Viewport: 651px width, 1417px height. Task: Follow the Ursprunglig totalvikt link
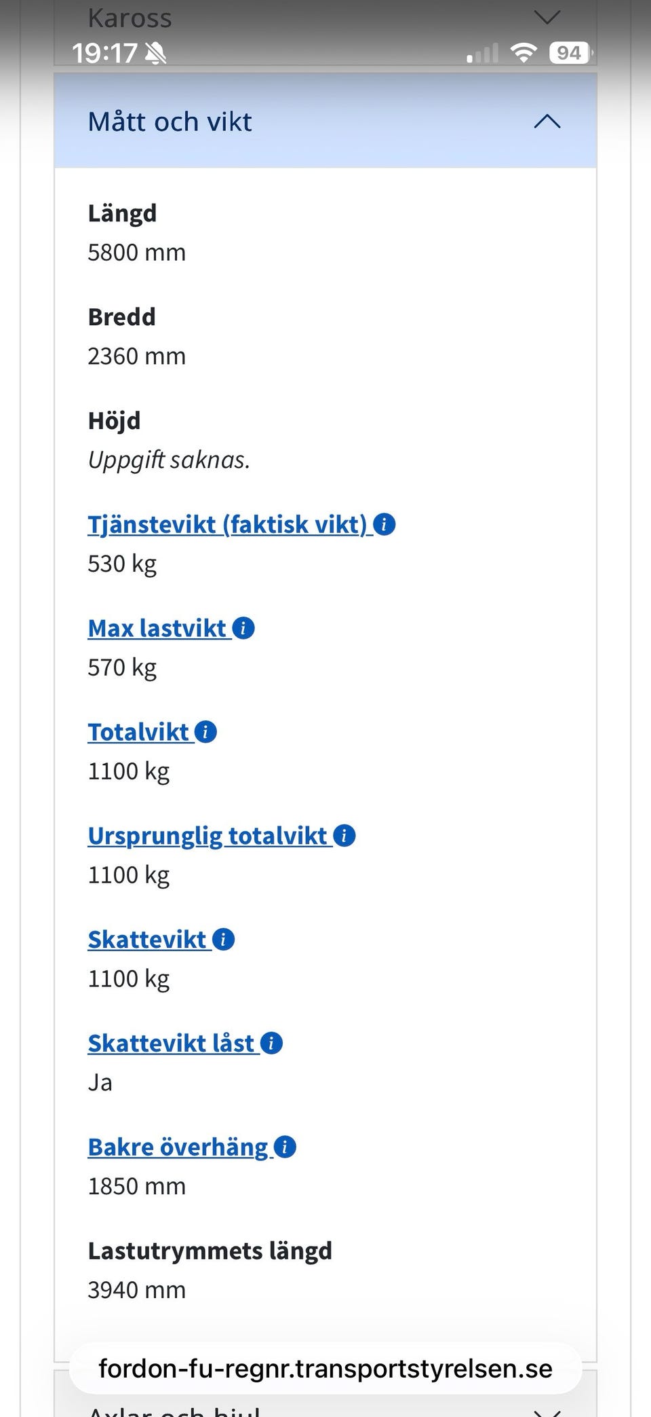tap(208, 836)
